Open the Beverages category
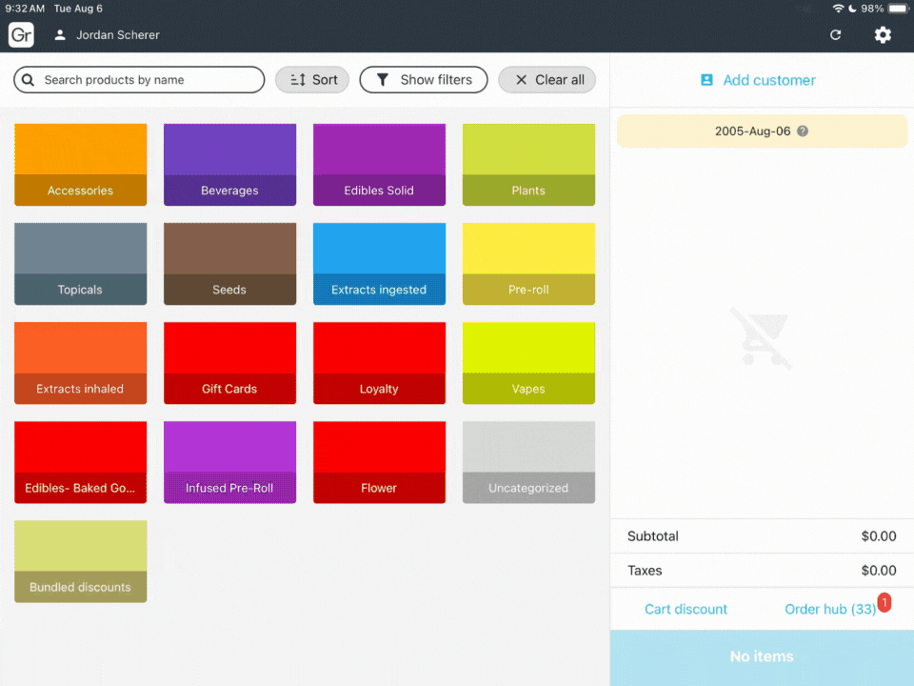 click(229, 165)
